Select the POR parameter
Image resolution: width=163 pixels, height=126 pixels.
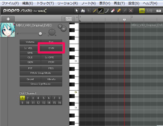pyautogui.click(x=51, y=62)
